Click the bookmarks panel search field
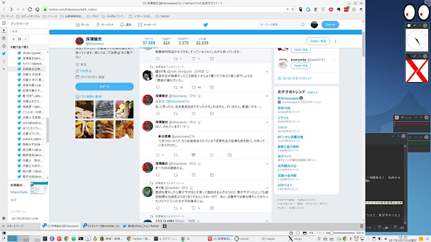 (28, 32)
